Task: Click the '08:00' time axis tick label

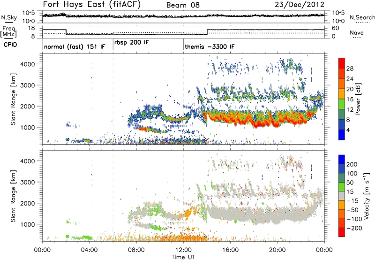Action: point(136,250)
